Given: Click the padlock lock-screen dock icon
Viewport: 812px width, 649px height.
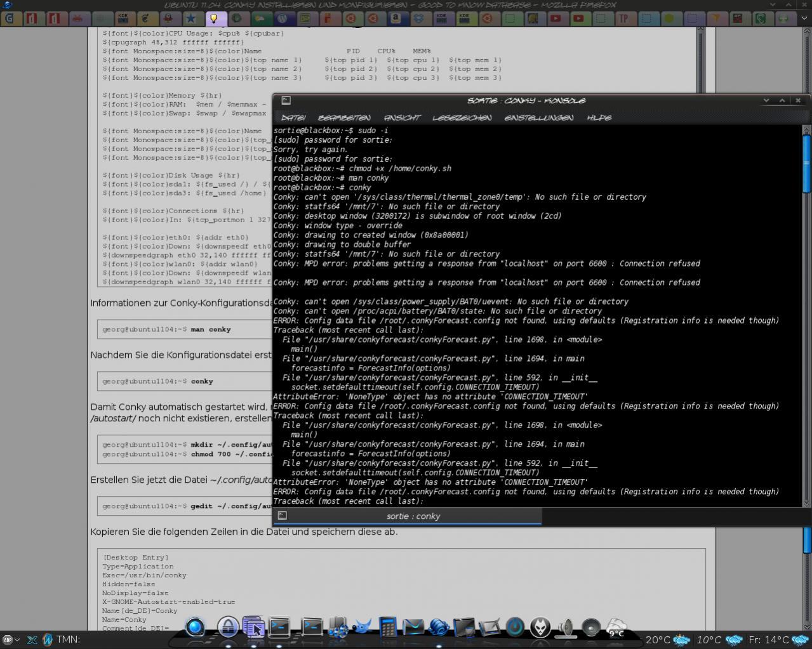Looking at the screenshot, I should pyautogui.click(x=227, y=627).
